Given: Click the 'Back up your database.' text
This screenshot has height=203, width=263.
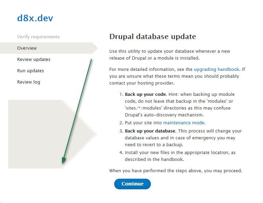Looking at the screenshot, I should [x=150, y=131].
